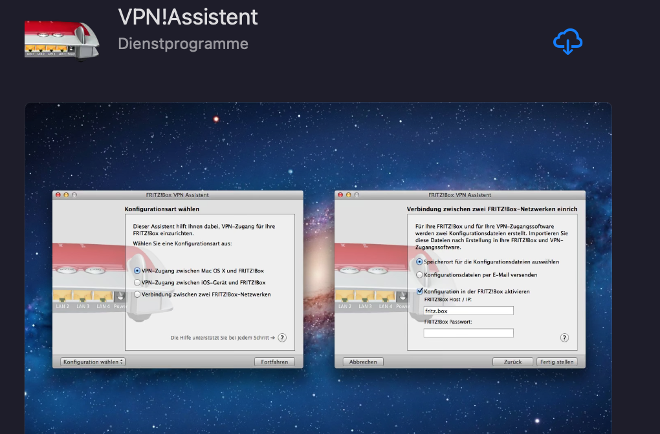Viewport: 660px width, 434px height.
Task: Click the 'Verbindung zwischen zwei FRITZ!Box-Netzwerken einrich' heading
Action: tap(492, 209)
